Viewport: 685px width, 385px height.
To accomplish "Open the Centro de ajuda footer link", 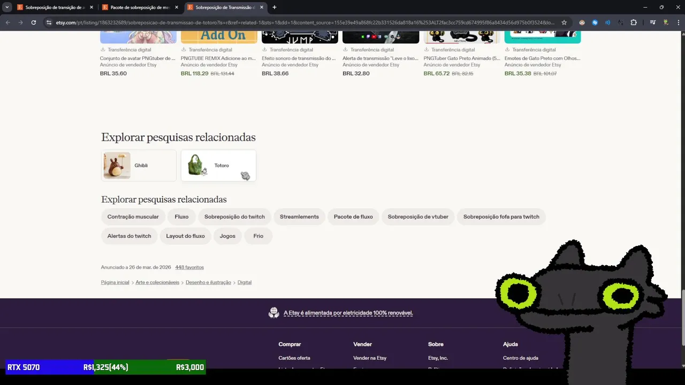I will pos(521,358).
